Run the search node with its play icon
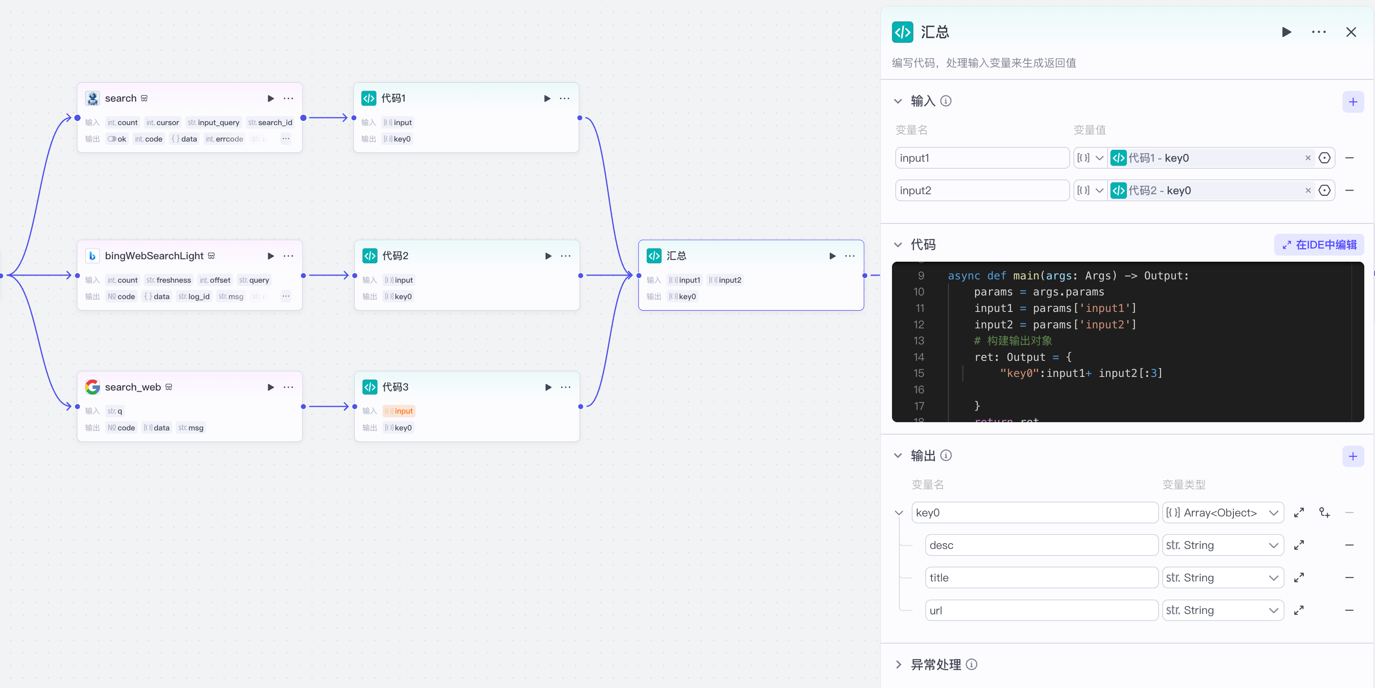This screenshot has height=688, width=1375. (x=271, y=98)
